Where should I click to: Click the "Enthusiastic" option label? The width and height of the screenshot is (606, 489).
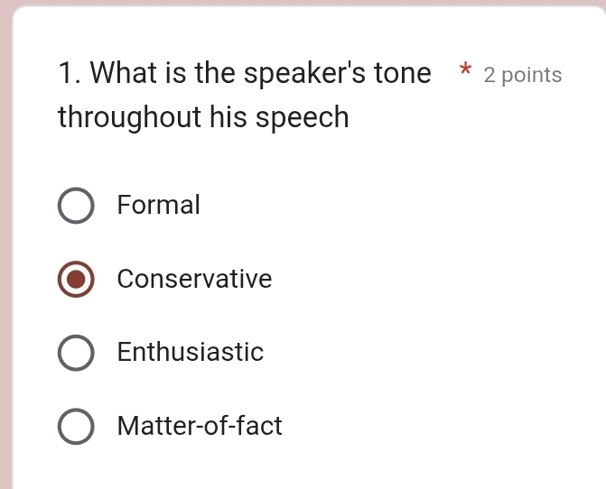tap(191, 353)
